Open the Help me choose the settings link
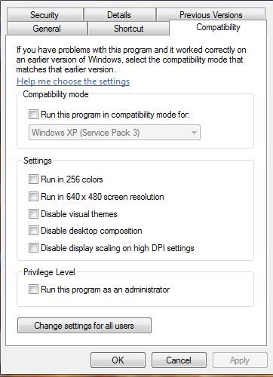 (73, 81)
